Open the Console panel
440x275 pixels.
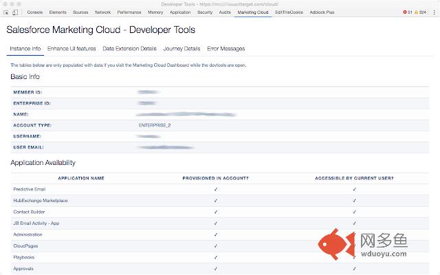coord(35,12)
